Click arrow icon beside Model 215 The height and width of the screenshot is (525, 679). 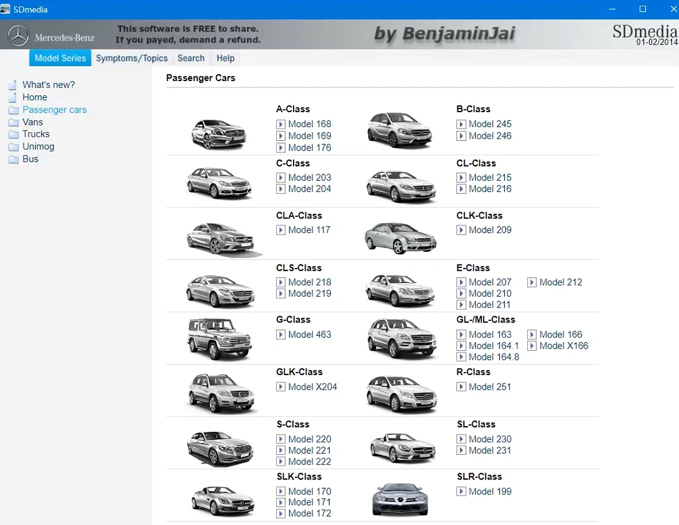click(461, 178)
